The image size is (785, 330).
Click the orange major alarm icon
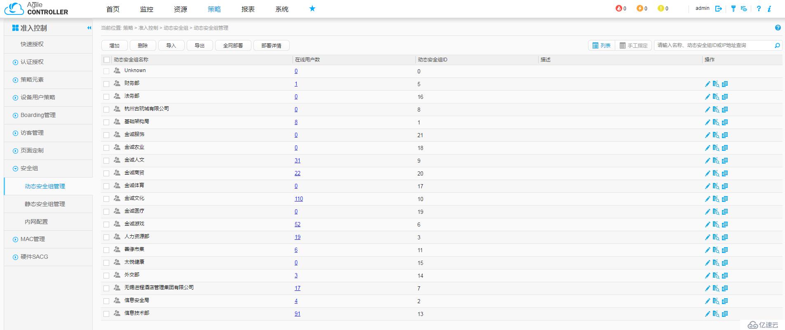tap(640, 8)
